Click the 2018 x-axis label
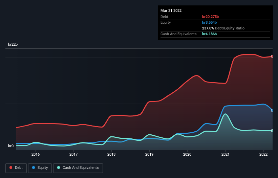This screenshot has height=178, width=278. click(x=111, y=154)
